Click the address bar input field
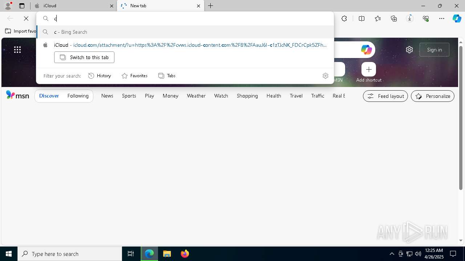 (185, 18)
